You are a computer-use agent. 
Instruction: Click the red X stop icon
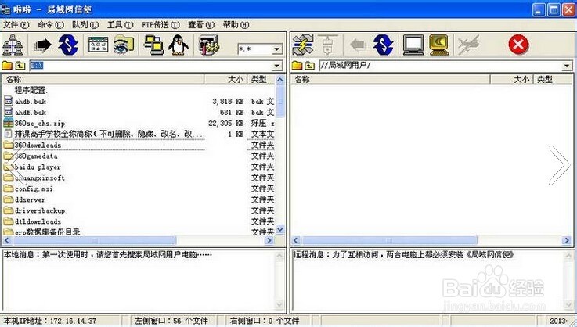click(x=518, y=45)
